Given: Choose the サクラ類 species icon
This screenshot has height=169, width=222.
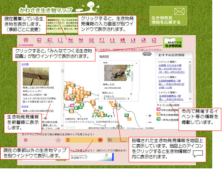Looking at the screenshot, I should pyautogui.click(x=91, y=39).
